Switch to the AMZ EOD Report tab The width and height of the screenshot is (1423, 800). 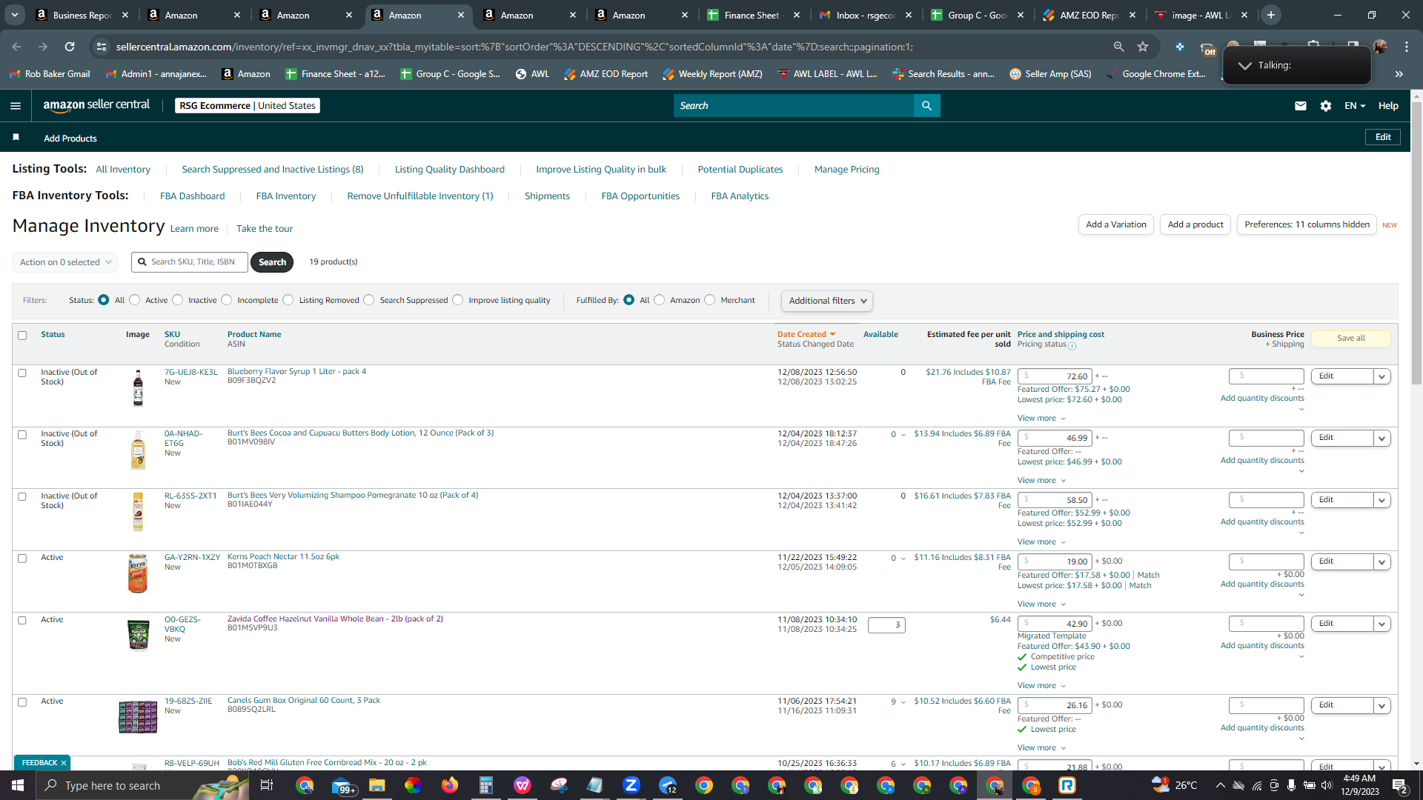tap(1089, 15)
